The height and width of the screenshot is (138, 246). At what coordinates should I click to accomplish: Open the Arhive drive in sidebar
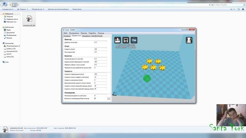coord(10,57)
